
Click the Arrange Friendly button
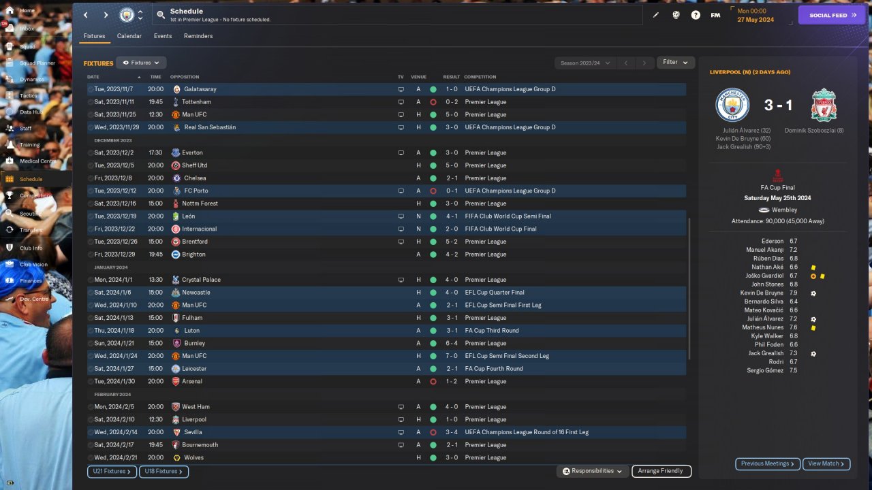[x=661, y=471]
